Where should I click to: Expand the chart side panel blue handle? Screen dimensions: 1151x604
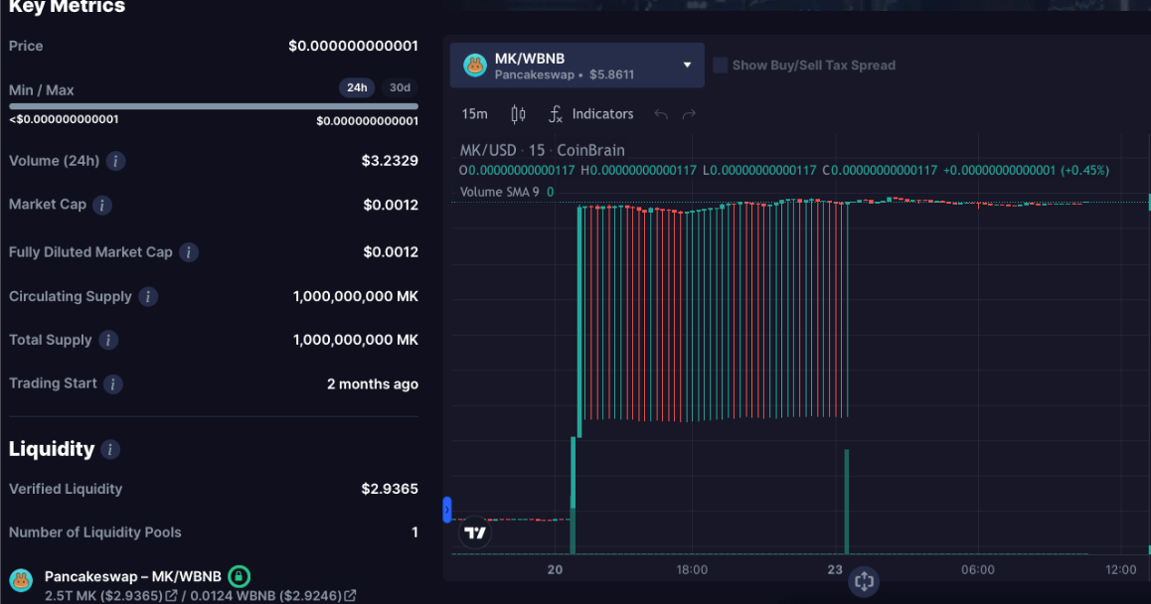pyautogui.click(x=447, y=510)
